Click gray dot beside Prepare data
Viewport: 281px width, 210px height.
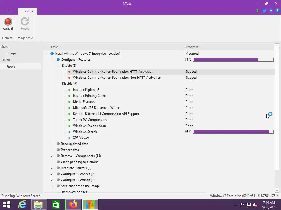[58, 150]
